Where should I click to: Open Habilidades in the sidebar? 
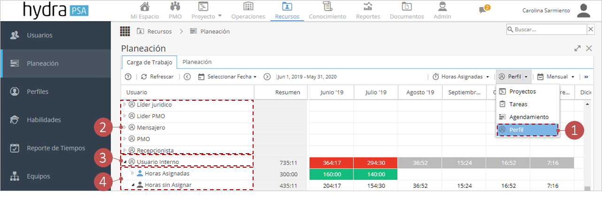[44, 120]
